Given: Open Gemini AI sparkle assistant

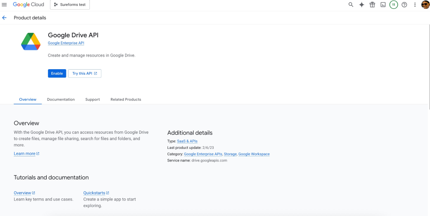Looking at the screenshot, I should pyautogui.click(x=362, y=5).
